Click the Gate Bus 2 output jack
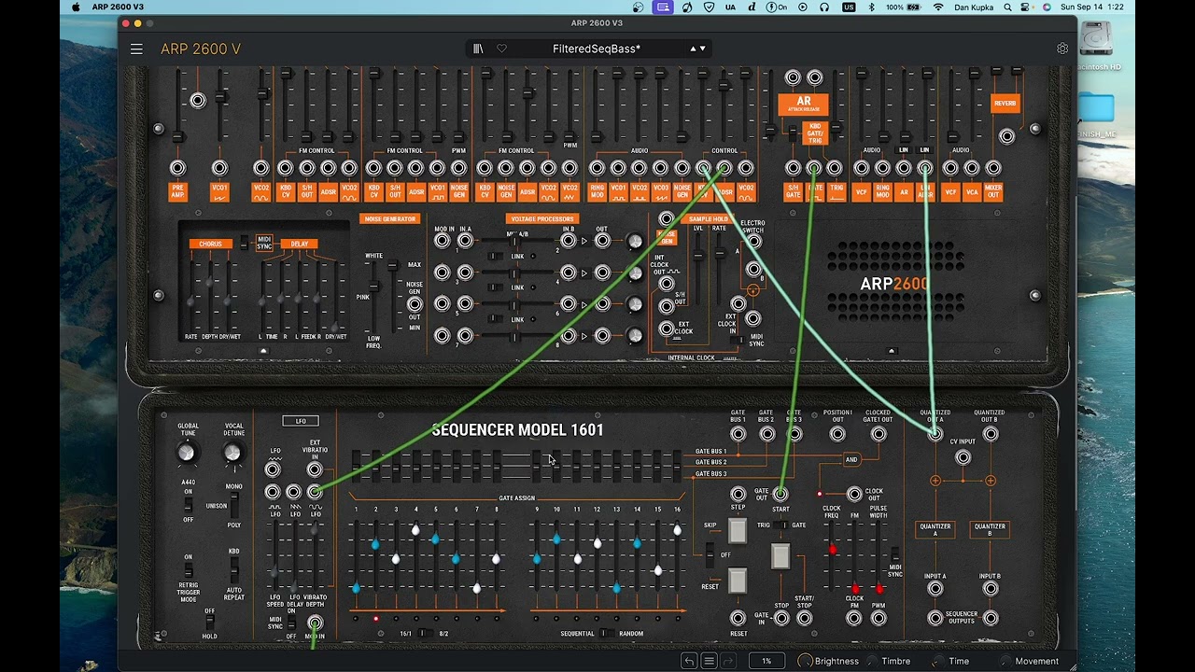The height and width of the screenshot is (672, 1195). [x=766, y=434]
